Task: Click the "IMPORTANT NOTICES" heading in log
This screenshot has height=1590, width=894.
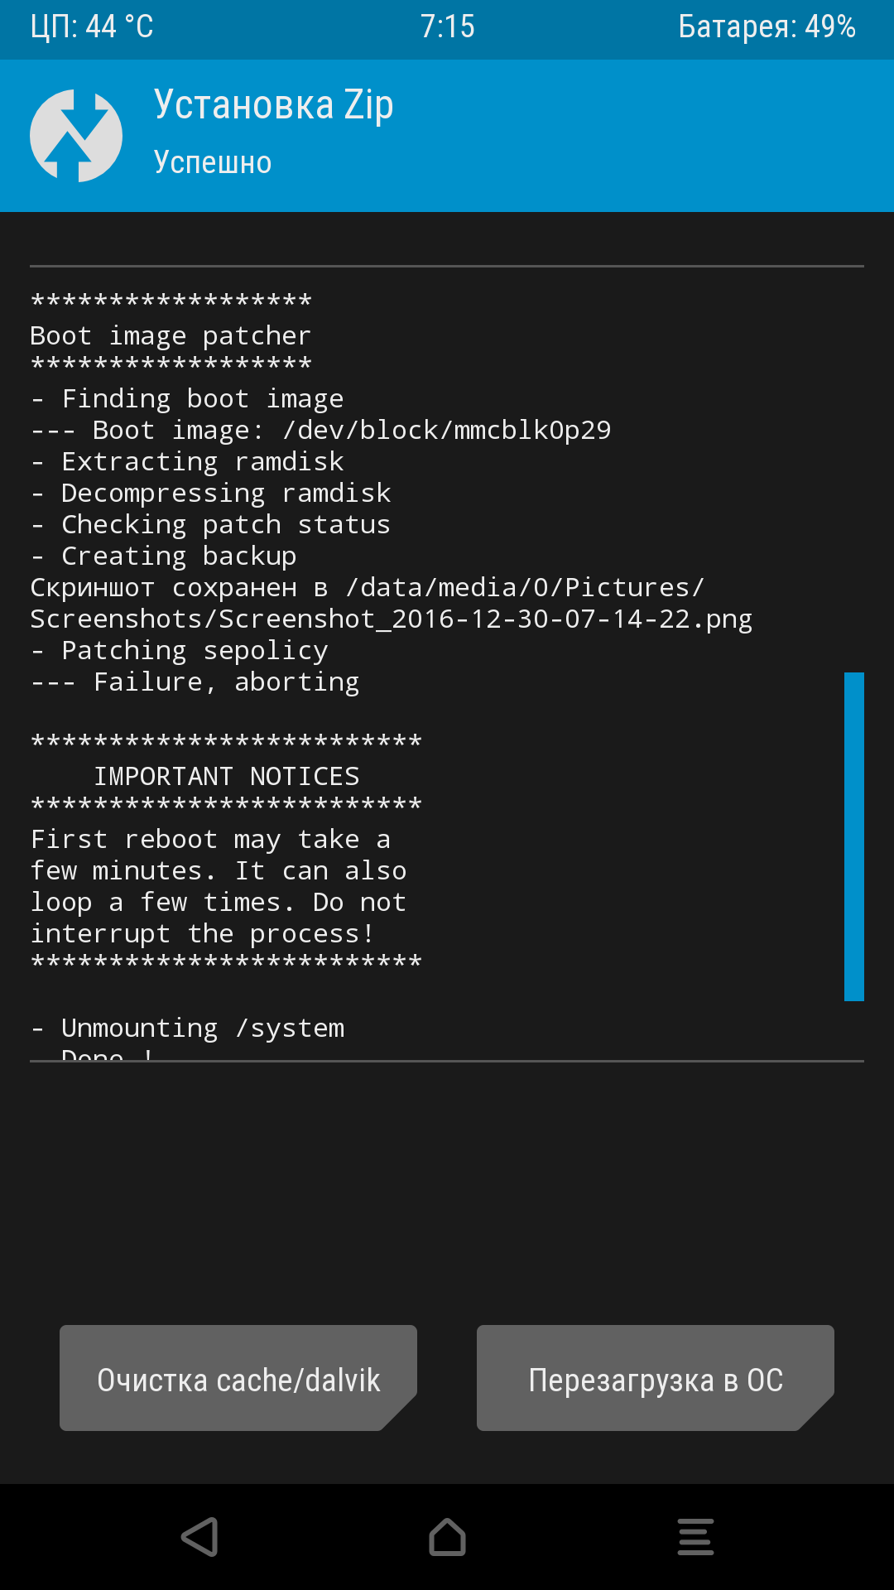Action: (226, 776)
